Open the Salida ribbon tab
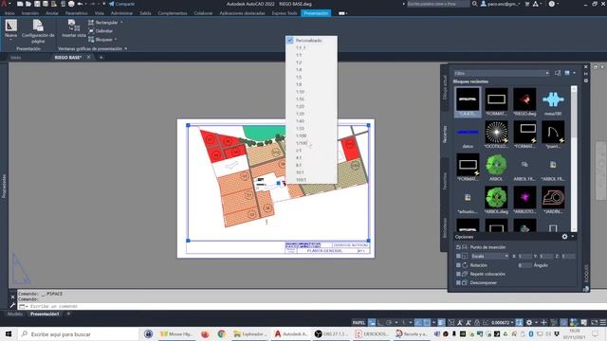This screenshot has width=607, height=341. click(145, 13)
